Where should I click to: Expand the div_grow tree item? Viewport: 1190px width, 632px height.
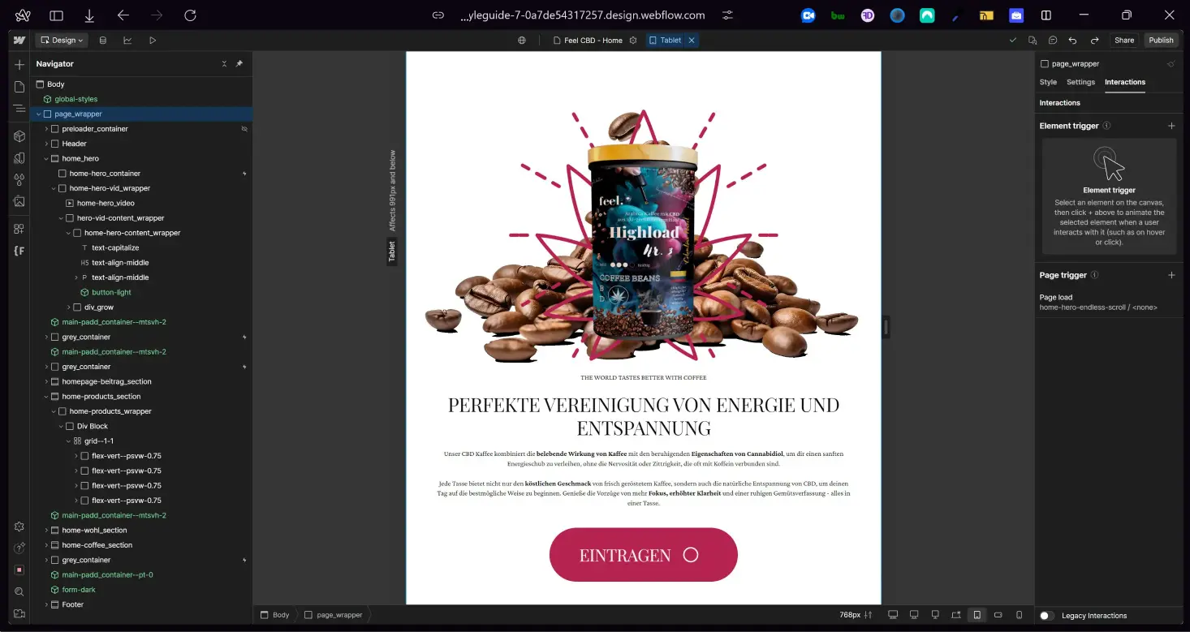[x=68, y=307]
